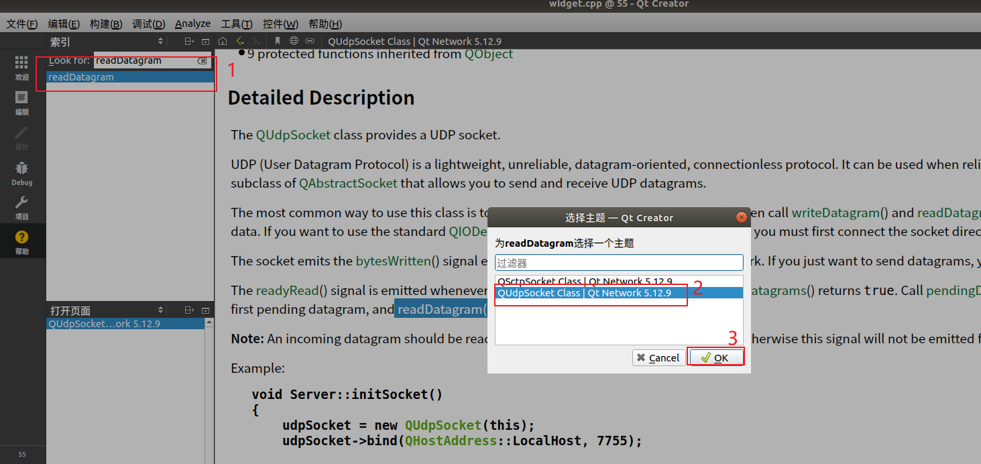Follow the QAbstractSocket link
Screen dimensions: 981x464
coord(348,183)
